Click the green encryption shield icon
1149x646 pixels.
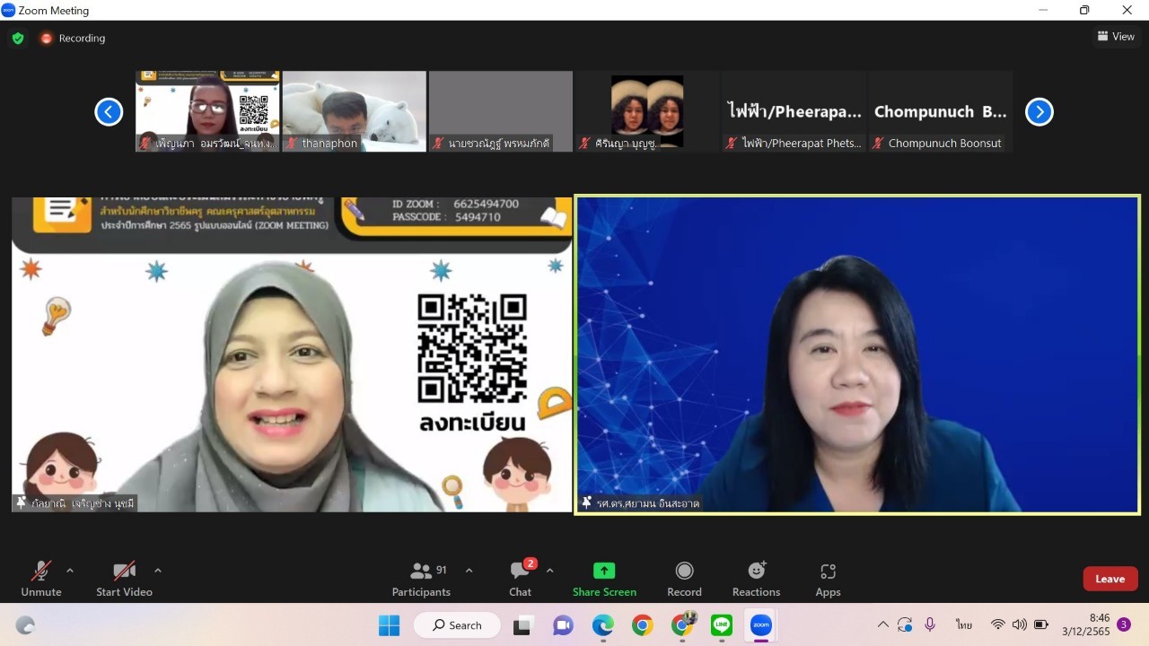coord(18,39)
